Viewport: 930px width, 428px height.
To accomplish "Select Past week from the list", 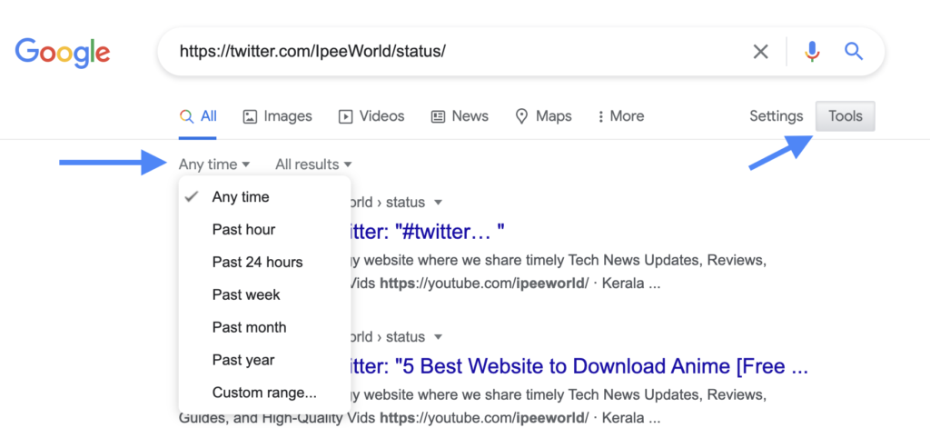I will 246,295.
